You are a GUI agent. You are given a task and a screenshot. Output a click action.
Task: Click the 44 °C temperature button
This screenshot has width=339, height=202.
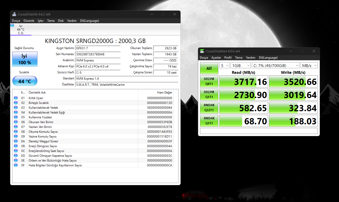25,81
